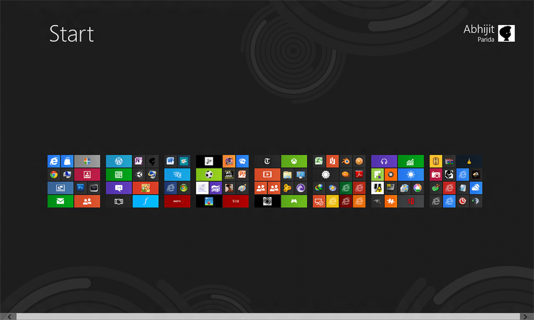Image resolution: width=534 pixels, height=320 pixels.
Task: Open the orange Video tile
Action: (x=267, y=175)
